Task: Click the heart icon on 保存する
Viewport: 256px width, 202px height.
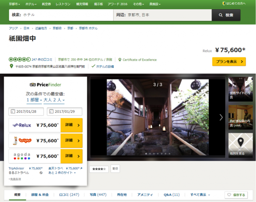Action: click(x=229, y=195)
